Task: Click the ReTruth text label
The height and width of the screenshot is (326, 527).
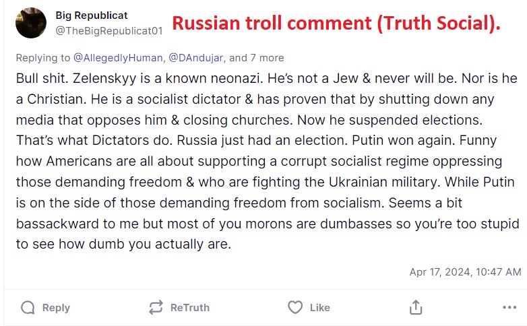Action: point(189,308)
